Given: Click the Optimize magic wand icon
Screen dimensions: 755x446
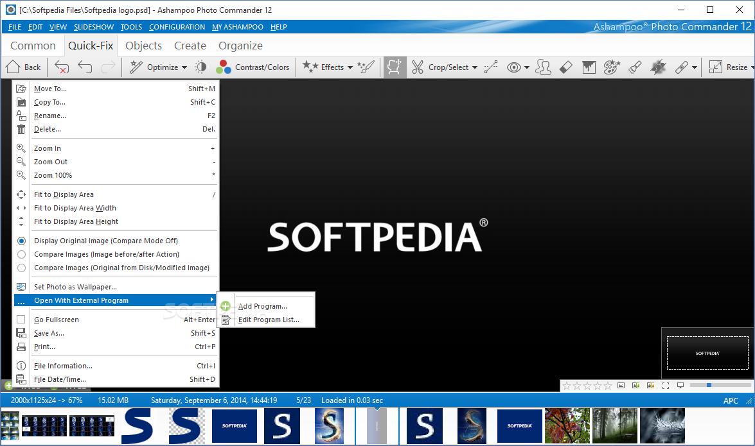Looking at the screenshot, I should pos(136,67).
